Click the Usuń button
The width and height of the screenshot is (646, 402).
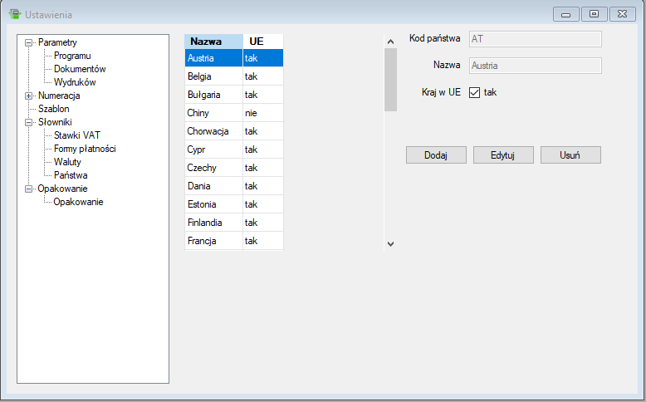click(x=570, y=155)
